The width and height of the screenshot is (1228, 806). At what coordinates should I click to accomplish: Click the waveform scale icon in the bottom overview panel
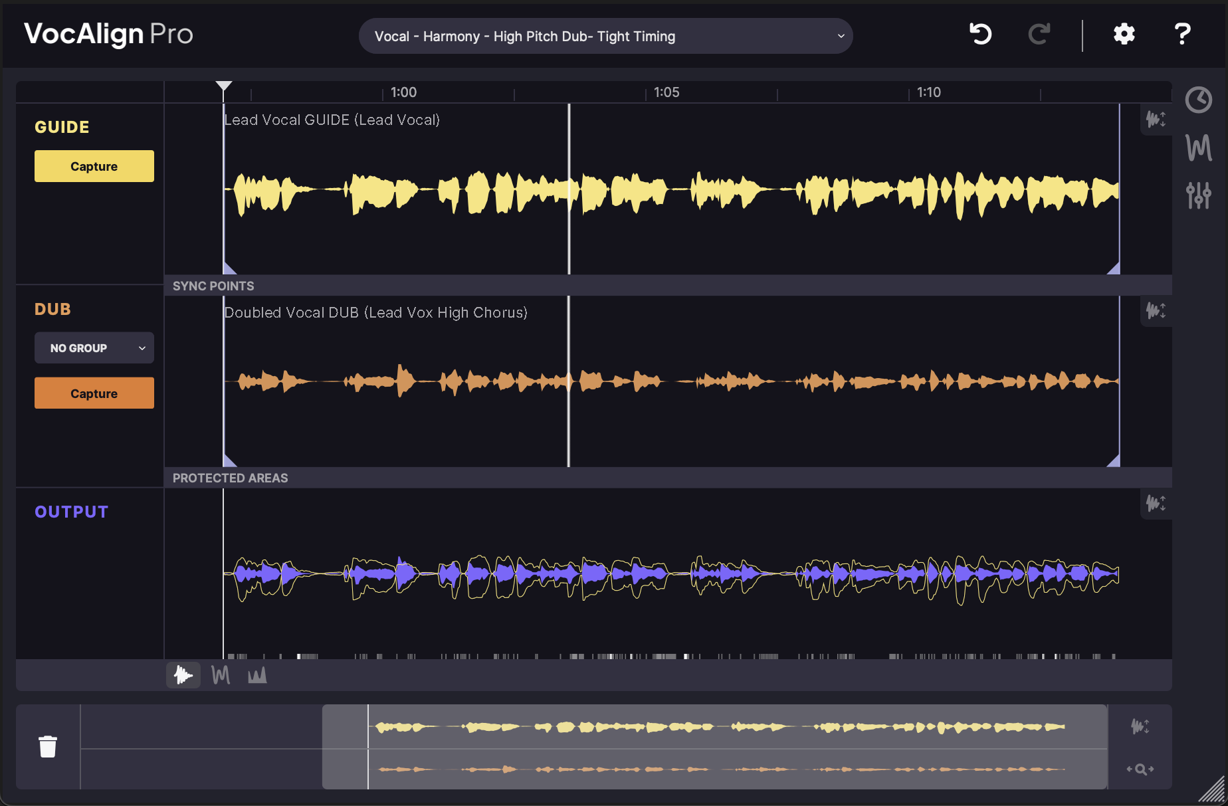pos(1140,726)
